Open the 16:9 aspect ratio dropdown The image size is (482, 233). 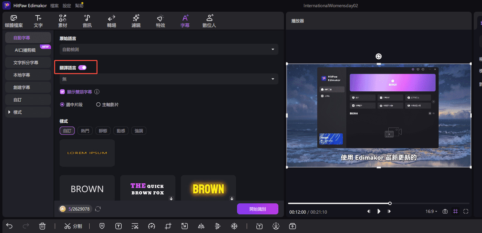coord(431,212)
